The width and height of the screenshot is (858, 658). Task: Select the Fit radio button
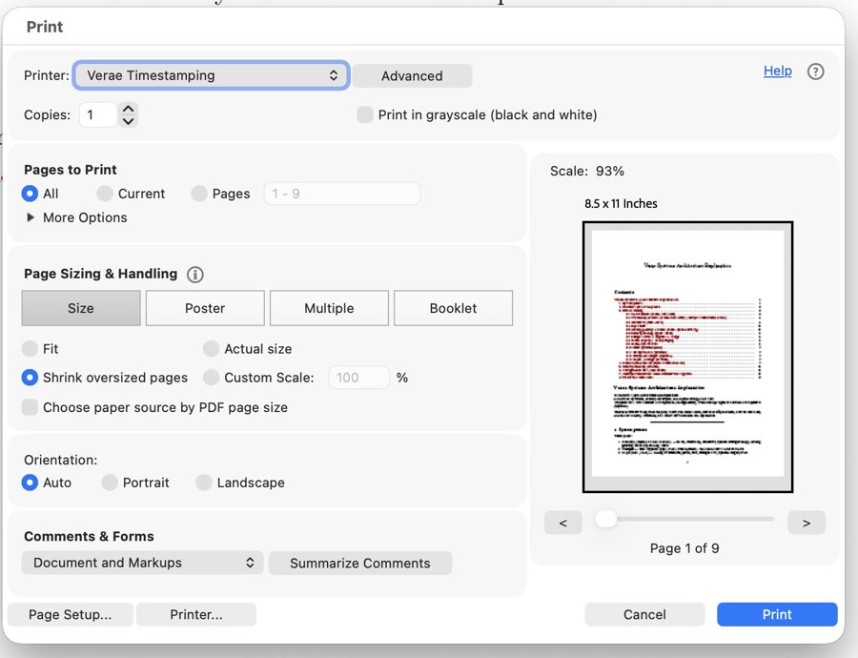pyautogui.click(x=30, y=349)
